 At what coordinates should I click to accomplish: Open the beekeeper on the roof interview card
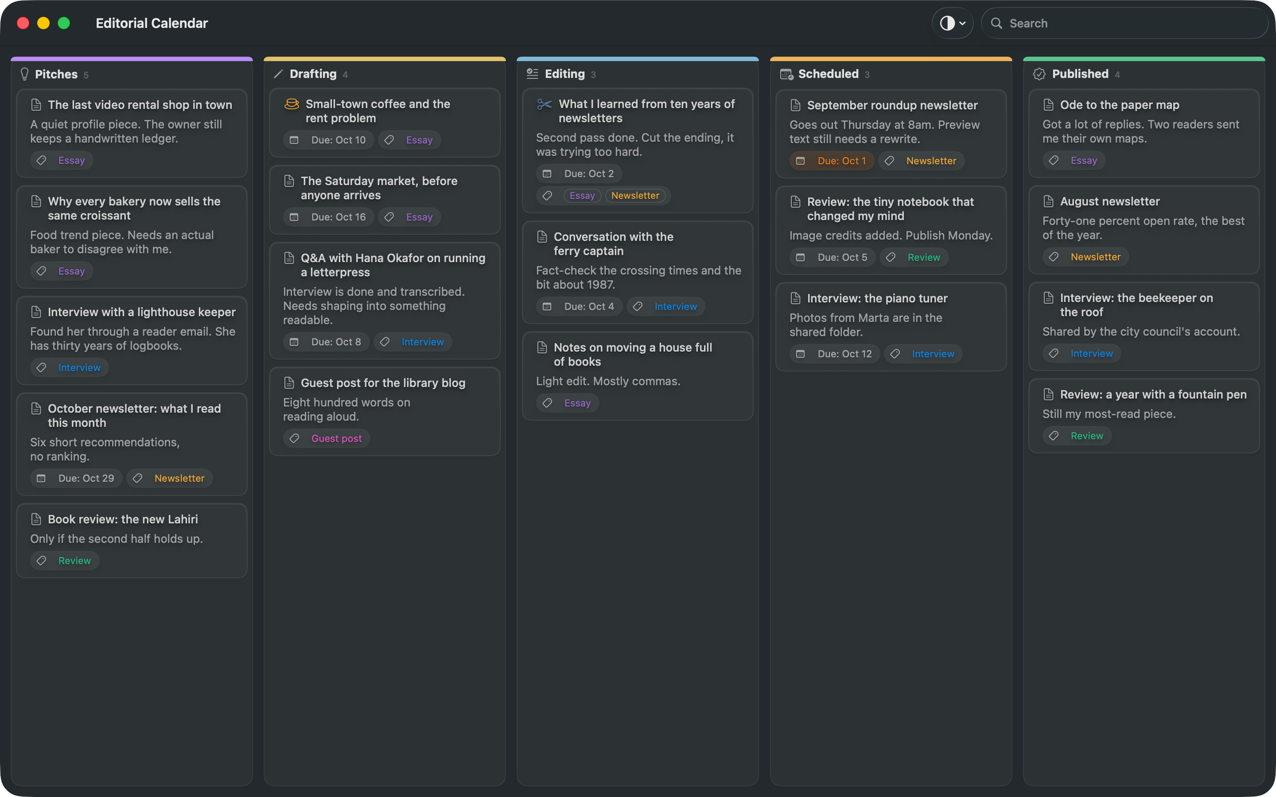[x=1144, y=326]
